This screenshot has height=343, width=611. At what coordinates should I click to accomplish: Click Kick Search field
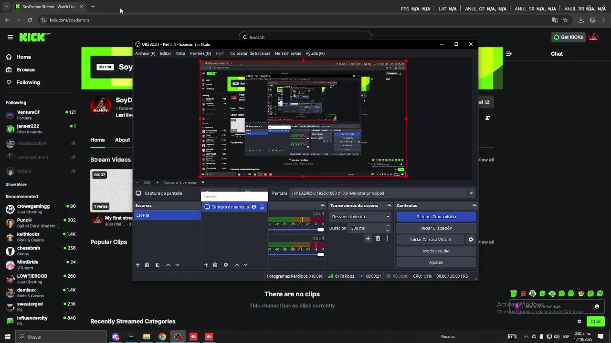tap(305, 37)
